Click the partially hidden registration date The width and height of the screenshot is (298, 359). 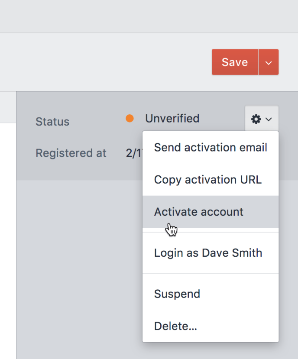pos(132,153)
